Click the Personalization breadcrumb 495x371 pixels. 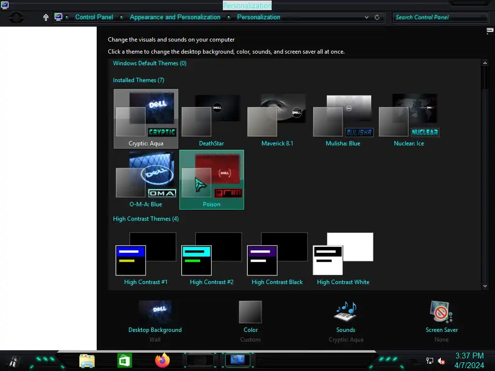pos(259,17)
